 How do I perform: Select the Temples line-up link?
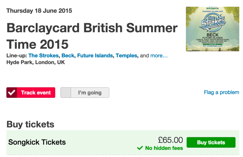click(127, 56)
